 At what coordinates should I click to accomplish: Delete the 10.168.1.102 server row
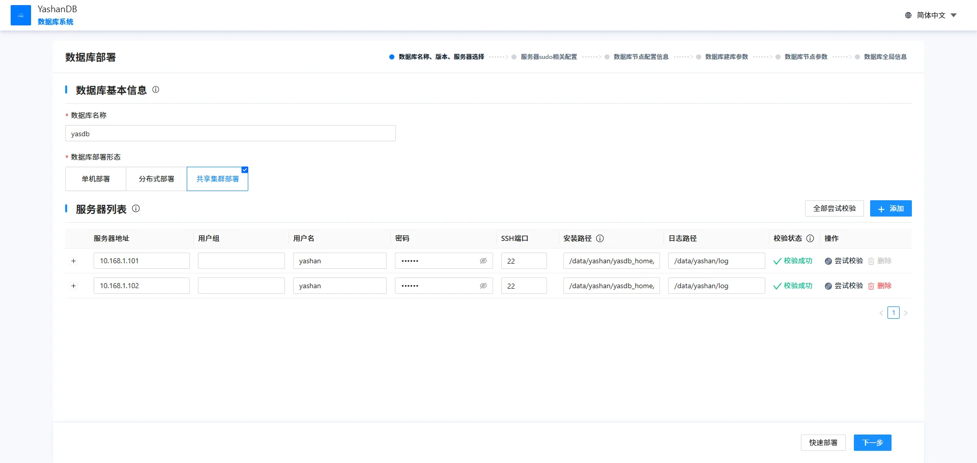coord(880,286)
